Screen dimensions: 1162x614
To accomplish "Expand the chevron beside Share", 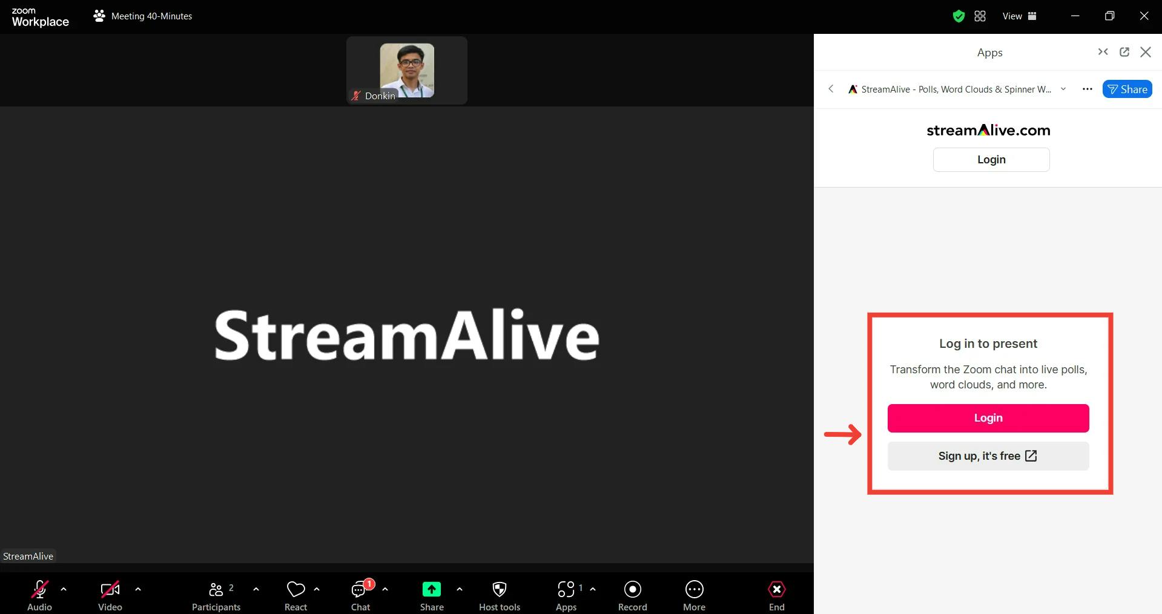I will [x=460, y=589].
